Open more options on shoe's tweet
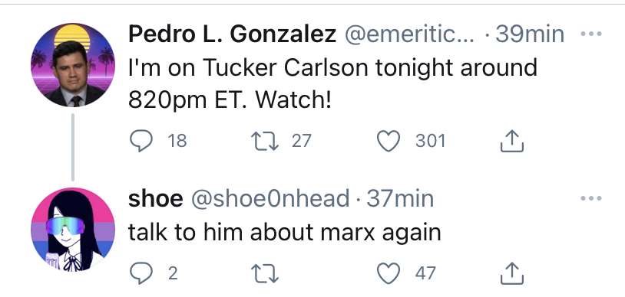Screen dimensions: 625x297 click(x=591, y=198)
